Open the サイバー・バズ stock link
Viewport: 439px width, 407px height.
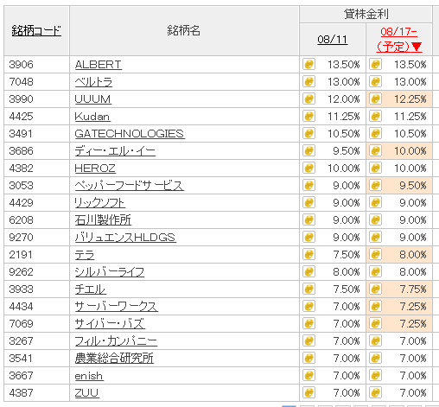[110, 324]
